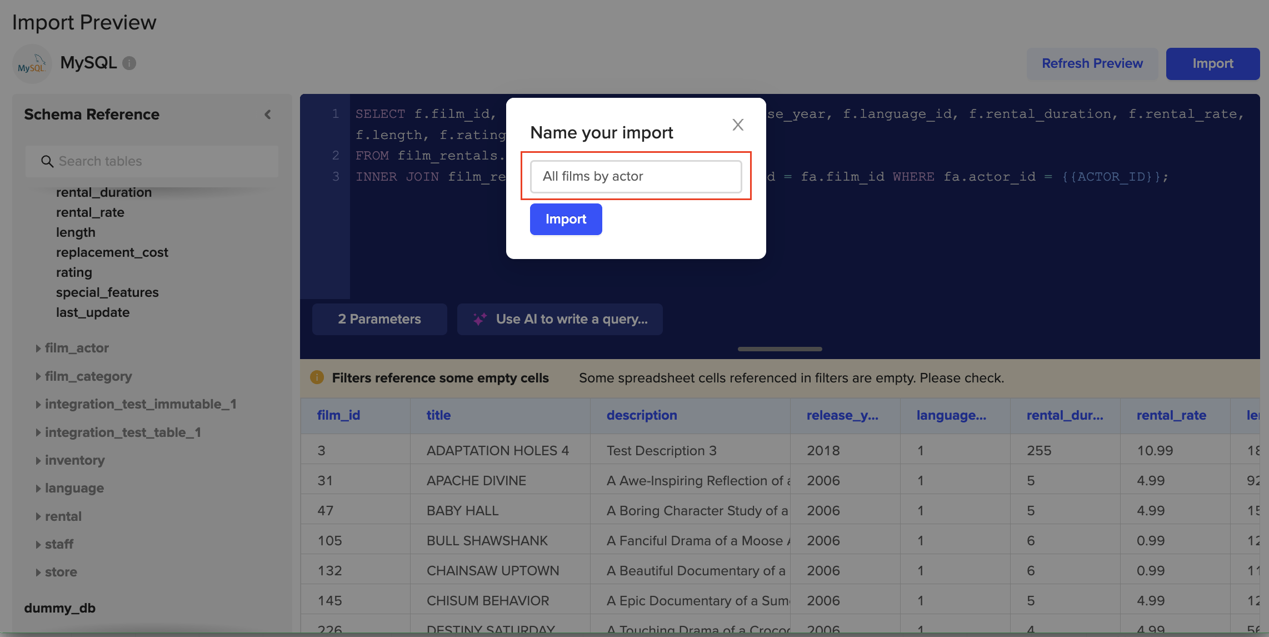Viewport: 1269px width, 637px height.
Task: Click the MySQL logo icon
Action: point(32,64)
